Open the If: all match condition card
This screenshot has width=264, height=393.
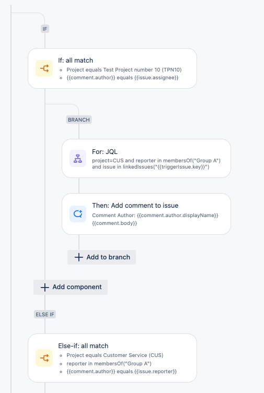(x=112, y=68)
